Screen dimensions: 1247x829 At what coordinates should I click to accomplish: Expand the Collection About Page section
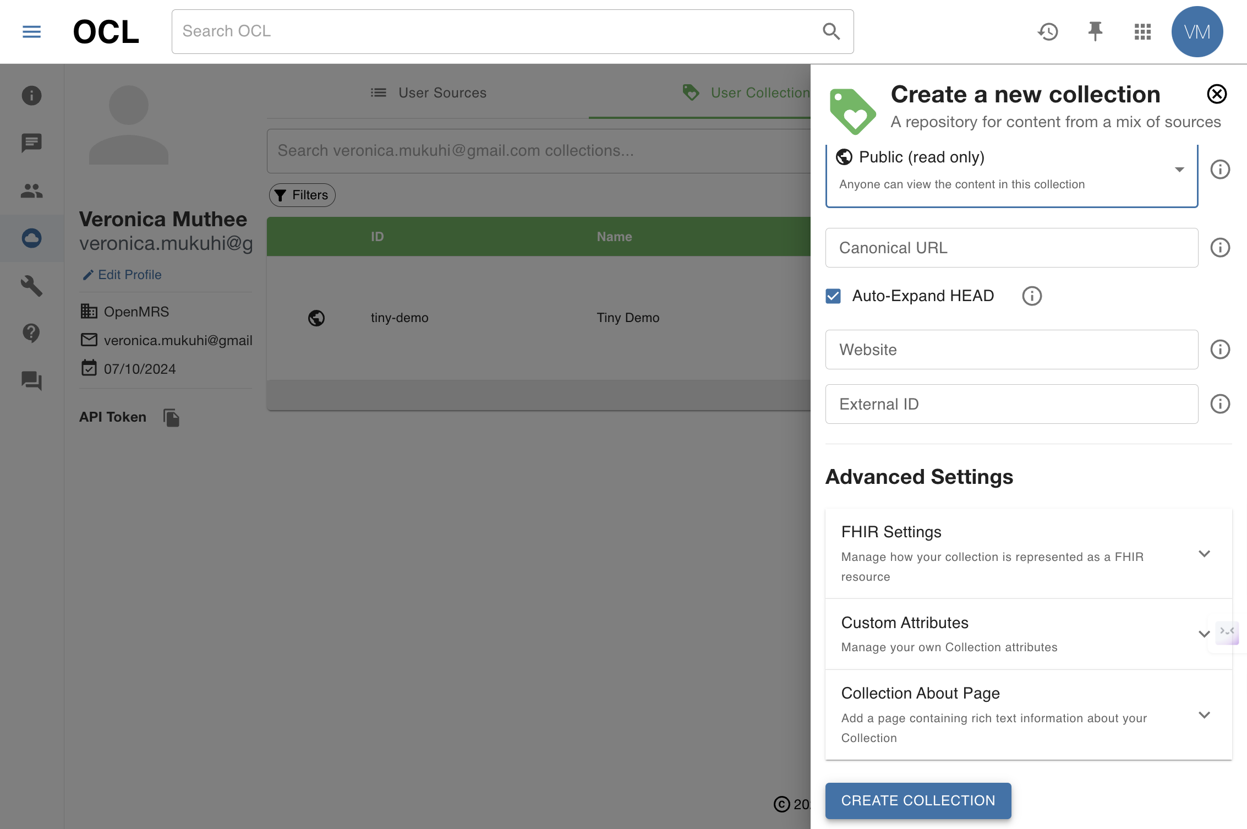1028,715
